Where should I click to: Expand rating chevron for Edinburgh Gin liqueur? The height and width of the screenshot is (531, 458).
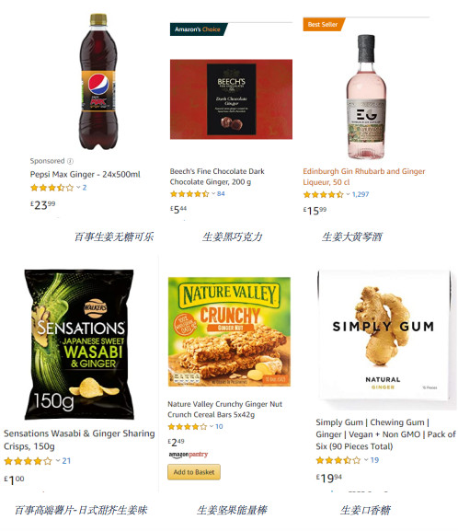(x=348, y=194)
